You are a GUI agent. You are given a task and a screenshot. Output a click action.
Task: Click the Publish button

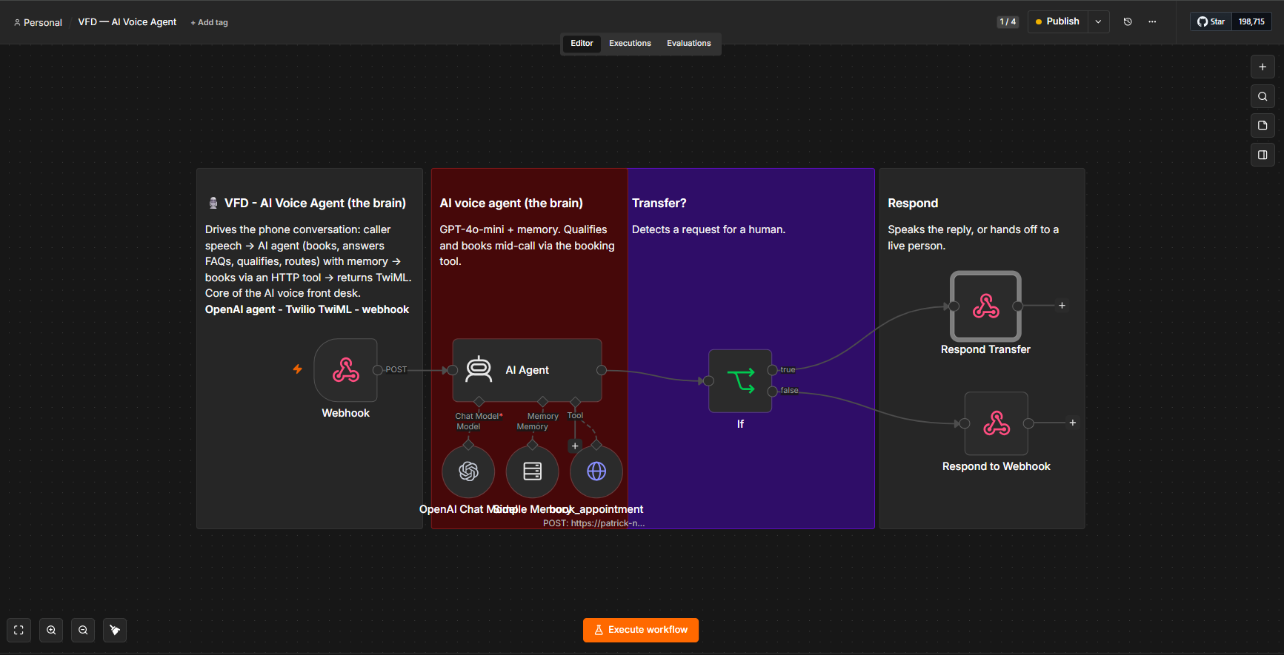click(1058, 21)
